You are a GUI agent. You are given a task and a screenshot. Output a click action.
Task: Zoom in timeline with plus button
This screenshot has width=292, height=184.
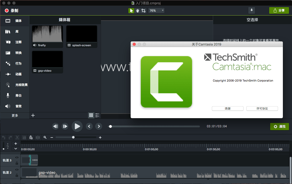pyautogui.click(x=100, y=137)
